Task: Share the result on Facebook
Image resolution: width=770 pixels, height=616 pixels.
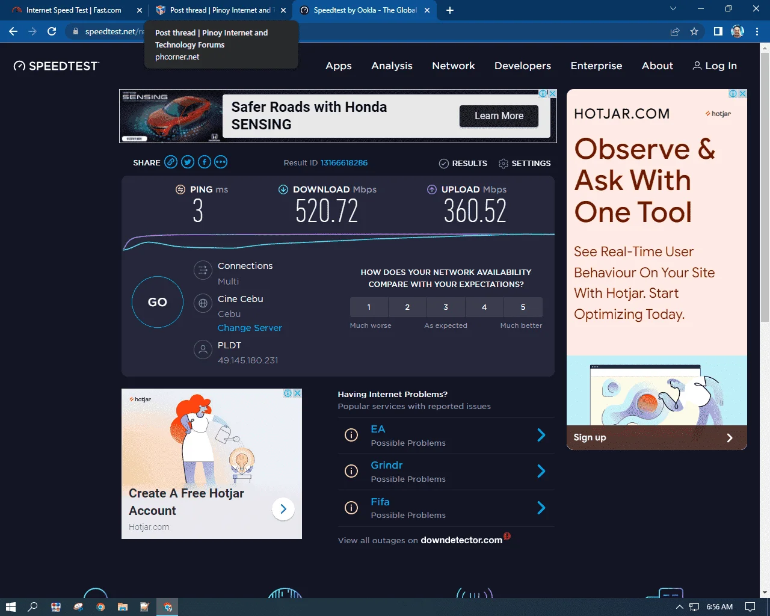Action: point(205,162)
